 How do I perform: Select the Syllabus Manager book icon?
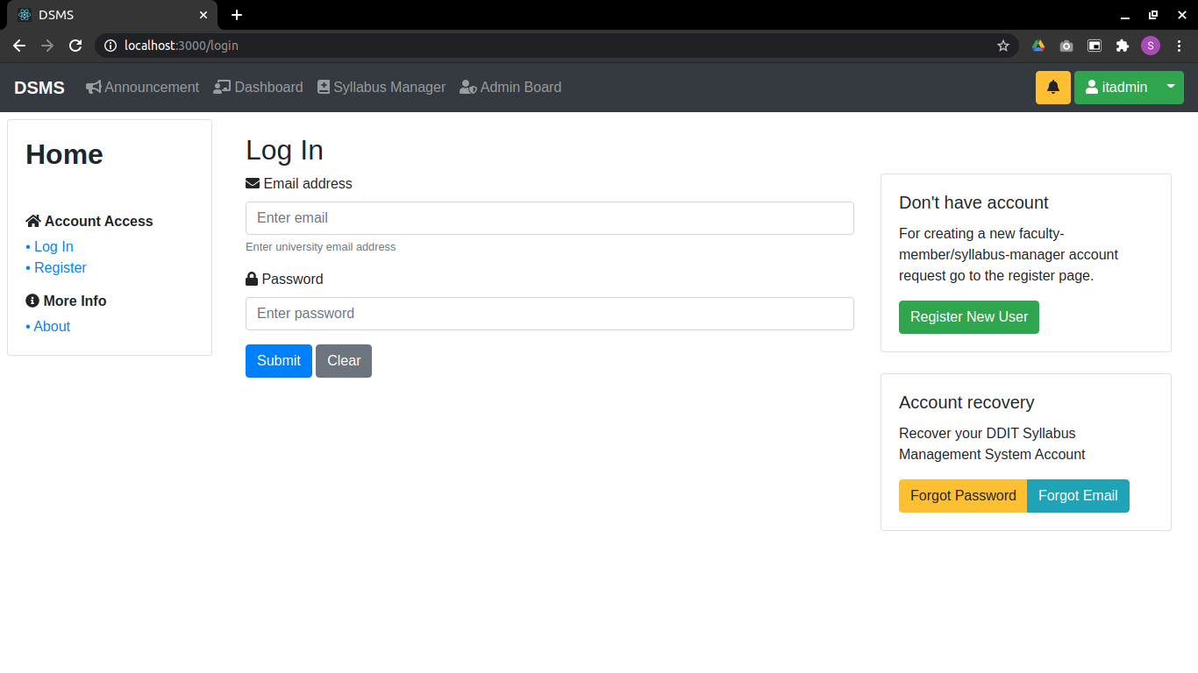[x=324, y=87]
